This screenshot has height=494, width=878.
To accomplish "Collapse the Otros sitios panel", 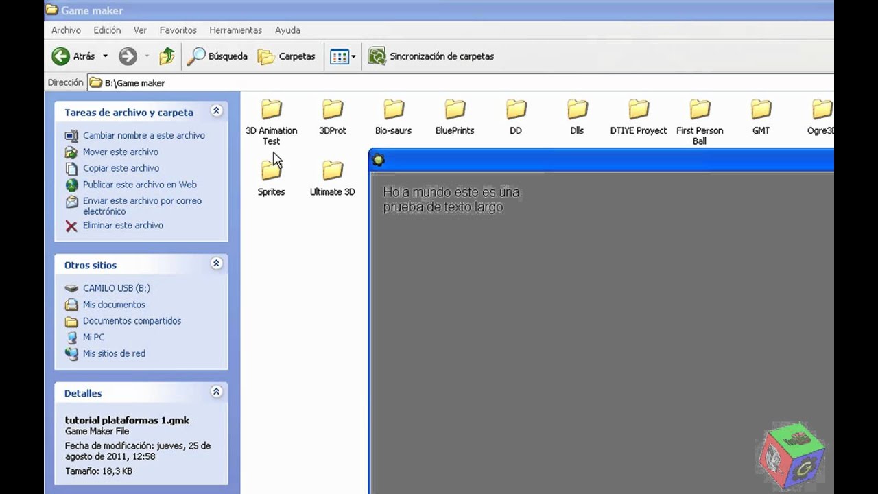I will pos(216,263).
